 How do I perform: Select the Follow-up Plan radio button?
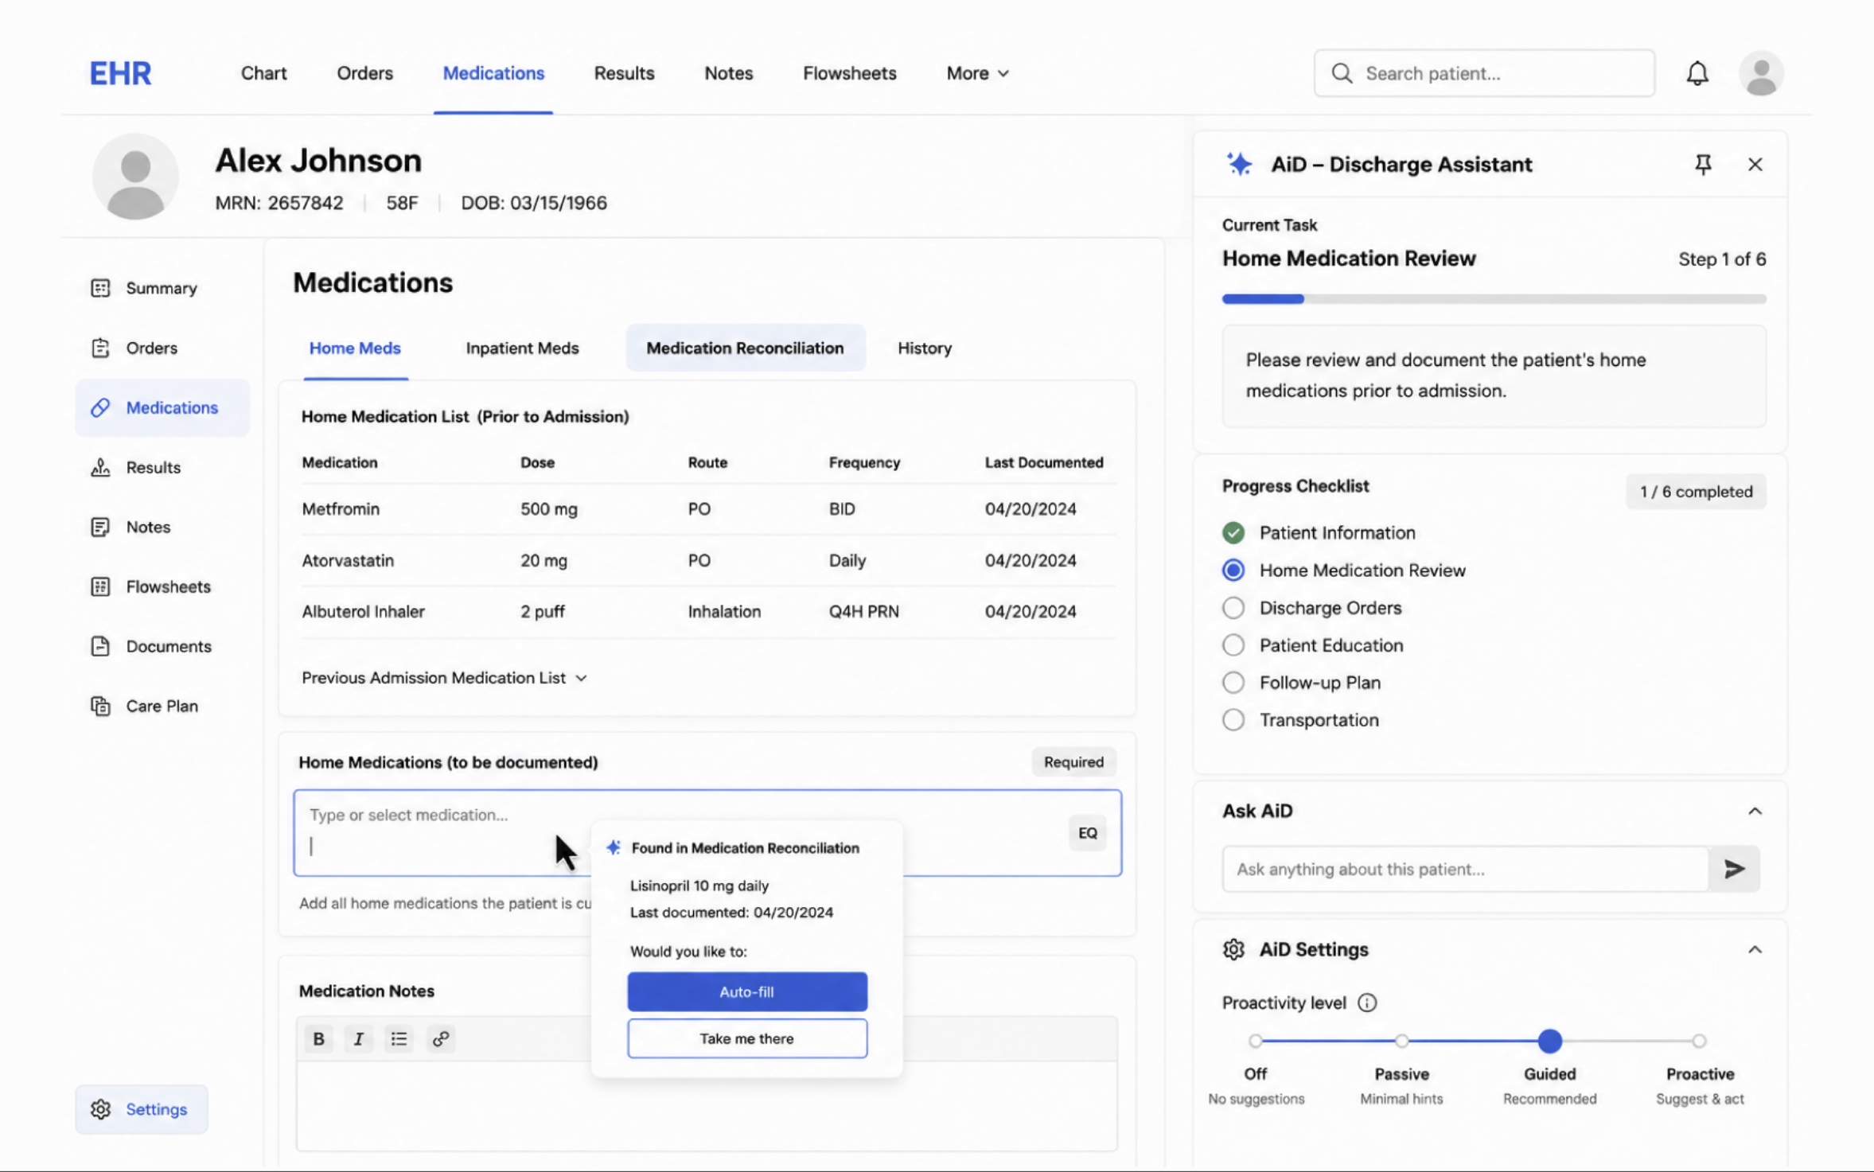1233,682
